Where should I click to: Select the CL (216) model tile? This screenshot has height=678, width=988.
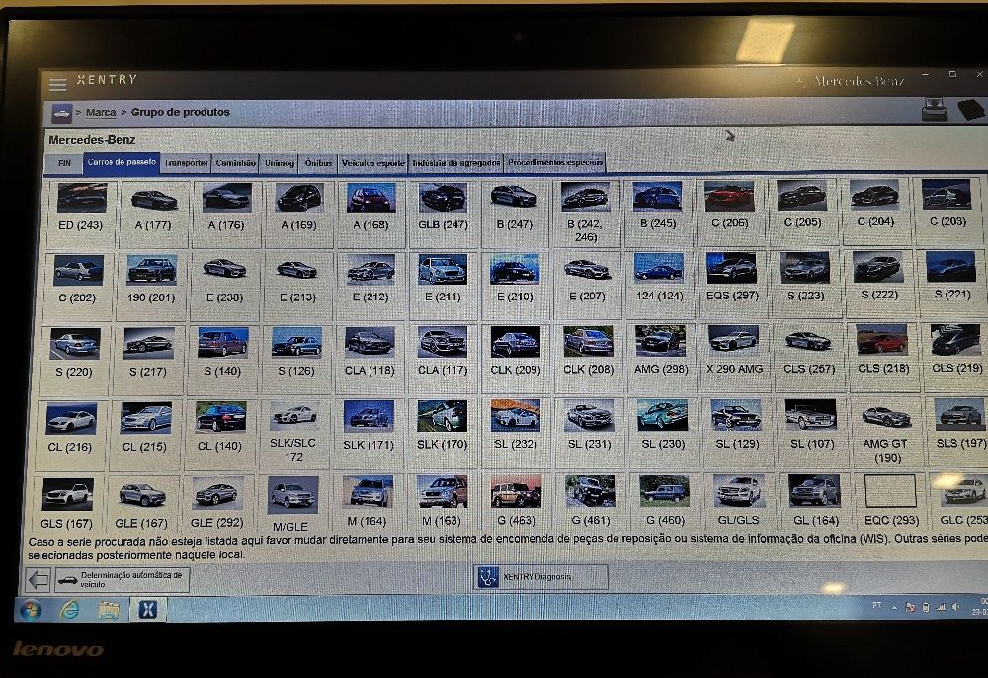[70, 436]
